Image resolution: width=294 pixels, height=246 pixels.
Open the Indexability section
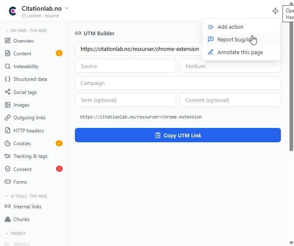click(x=34, y=66)
